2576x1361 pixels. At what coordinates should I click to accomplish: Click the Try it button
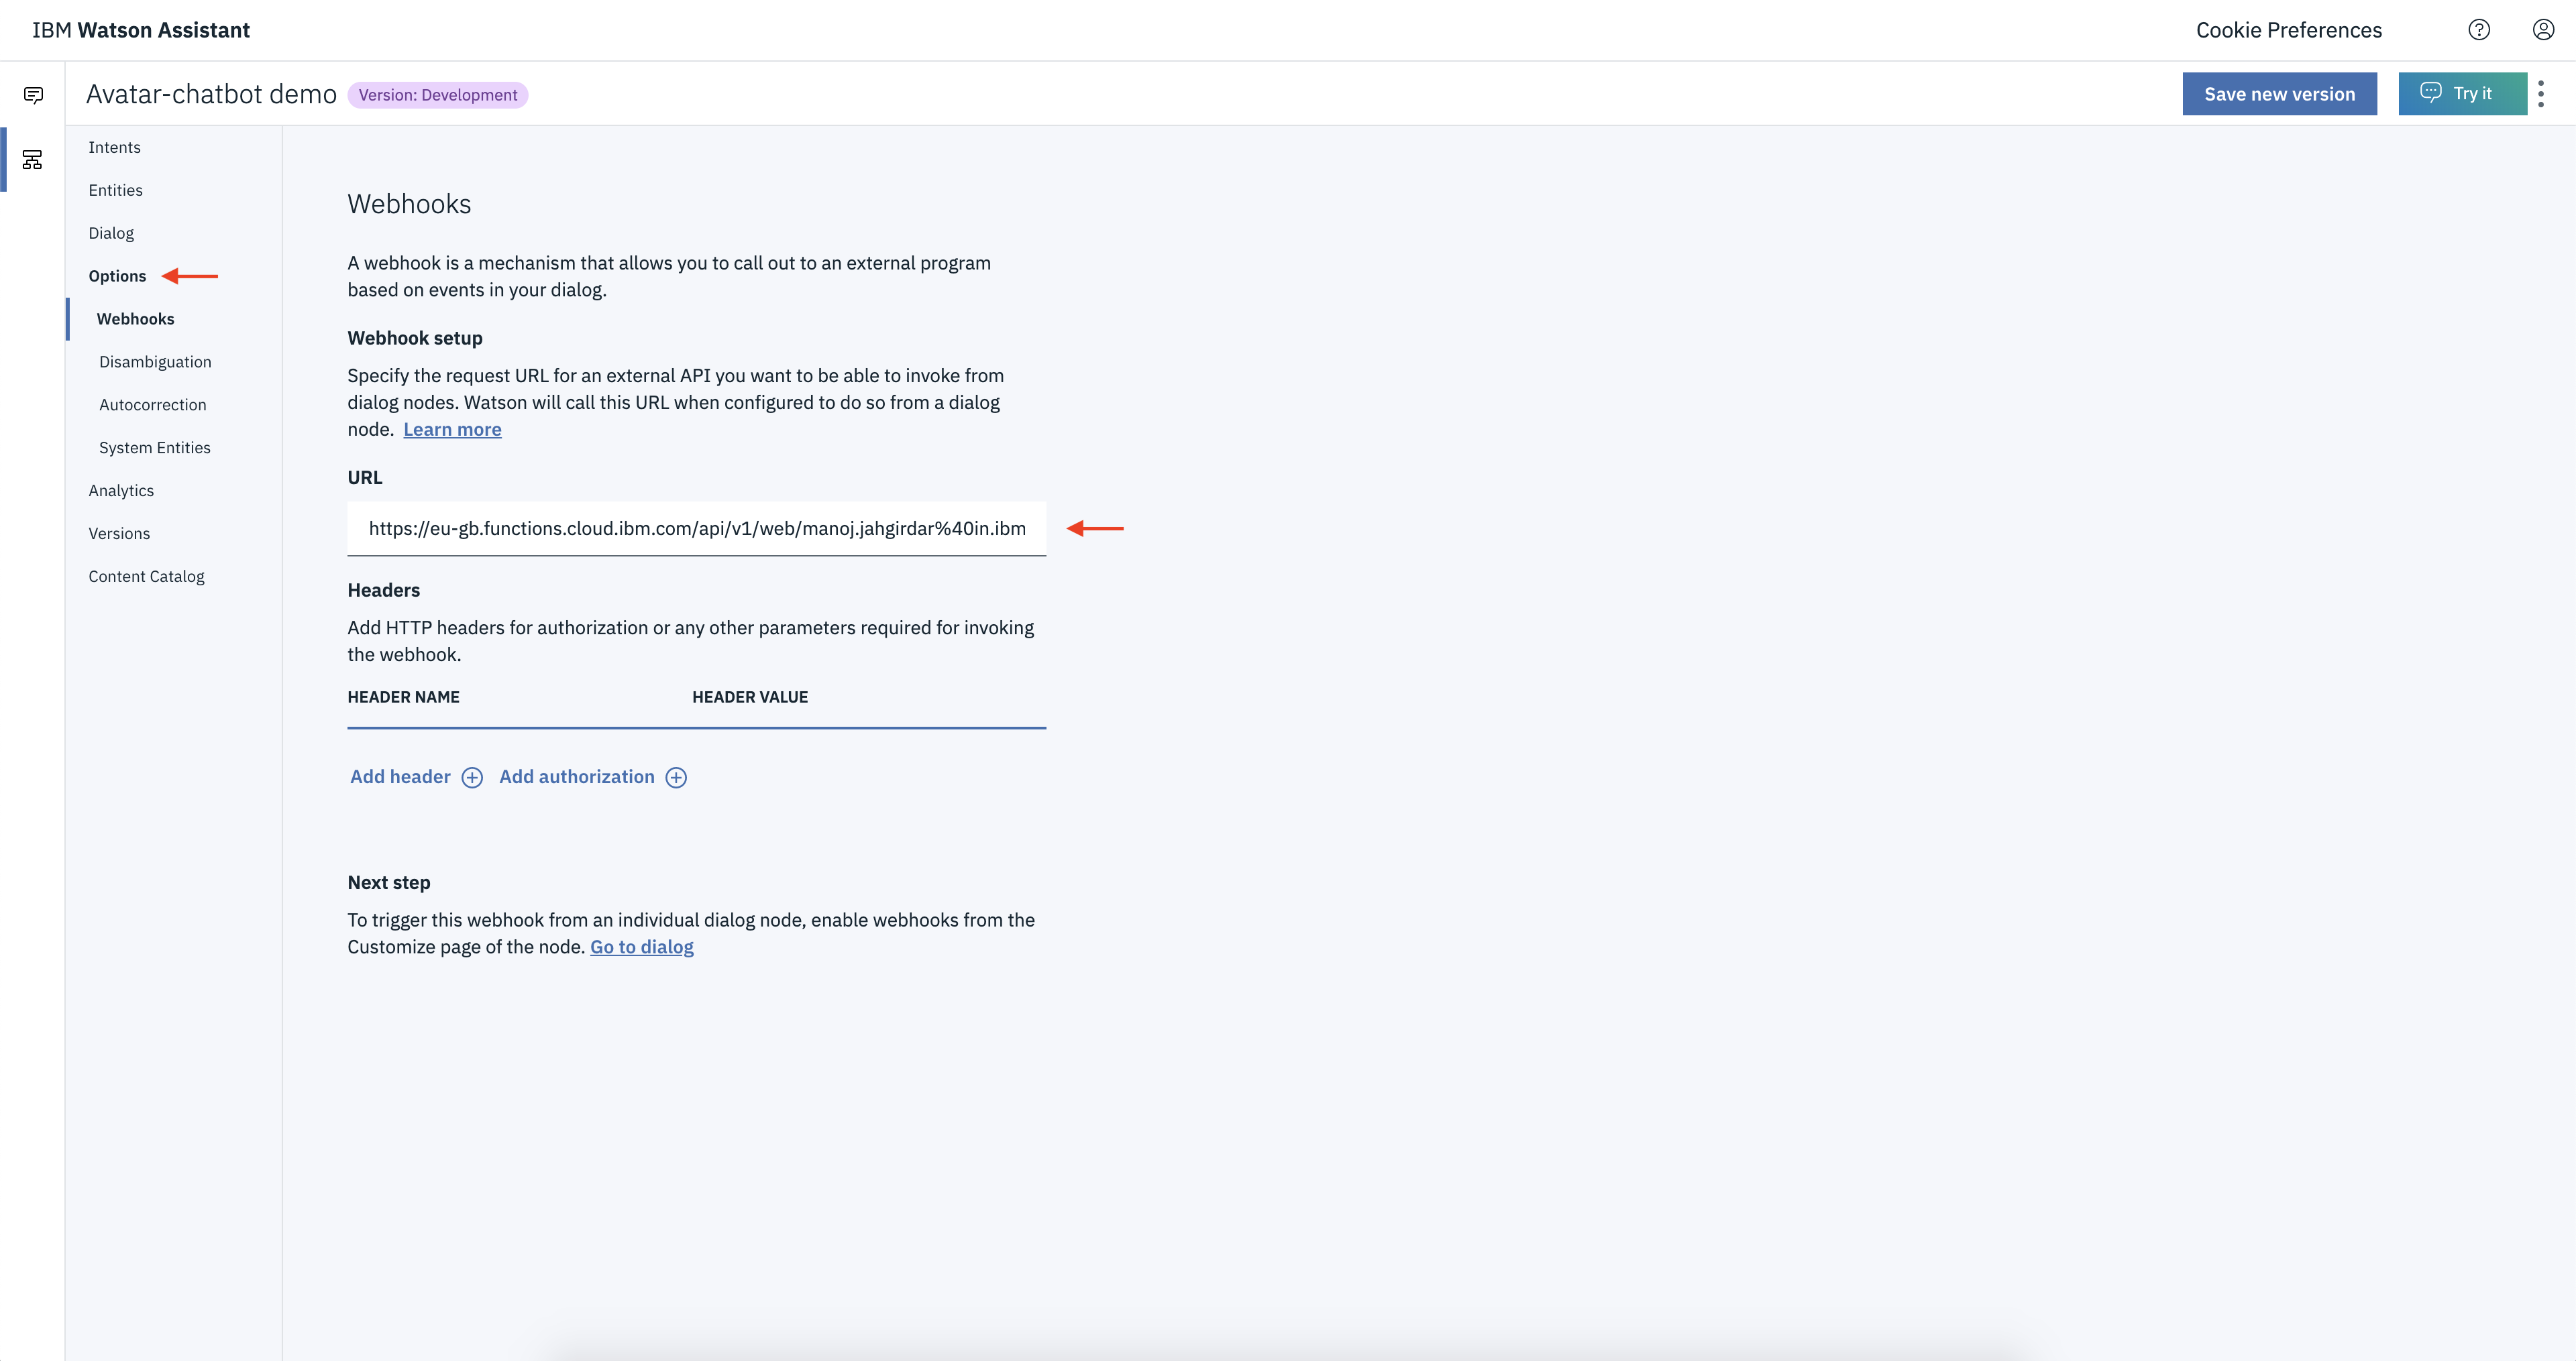click(x=2461, y=94)
